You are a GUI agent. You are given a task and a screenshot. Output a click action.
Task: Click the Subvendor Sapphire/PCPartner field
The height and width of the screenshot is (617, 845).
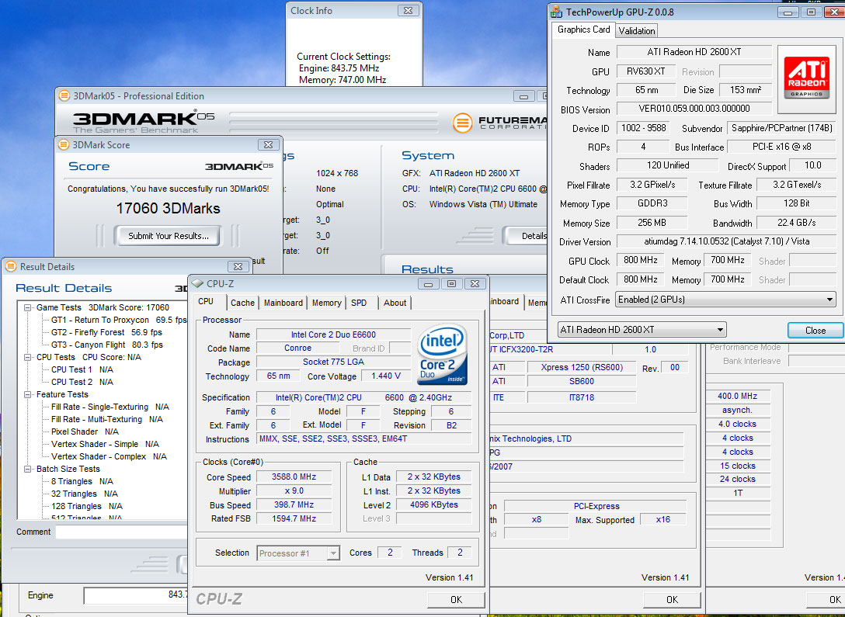pos(781,128)
